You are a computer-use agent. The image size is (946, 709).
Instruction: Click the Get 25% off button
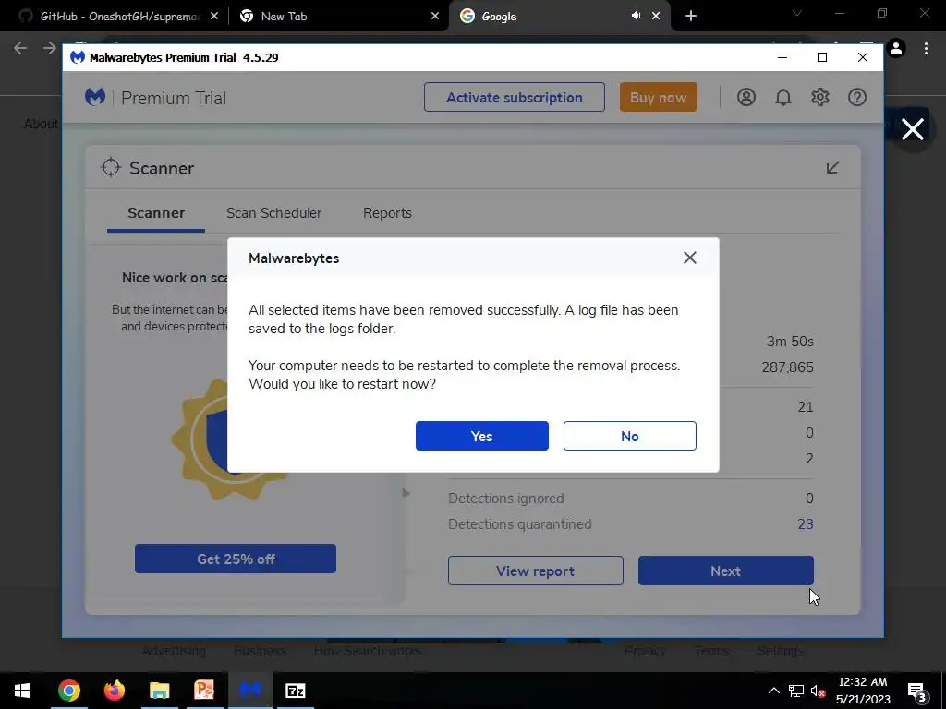(x=236, y=559)
